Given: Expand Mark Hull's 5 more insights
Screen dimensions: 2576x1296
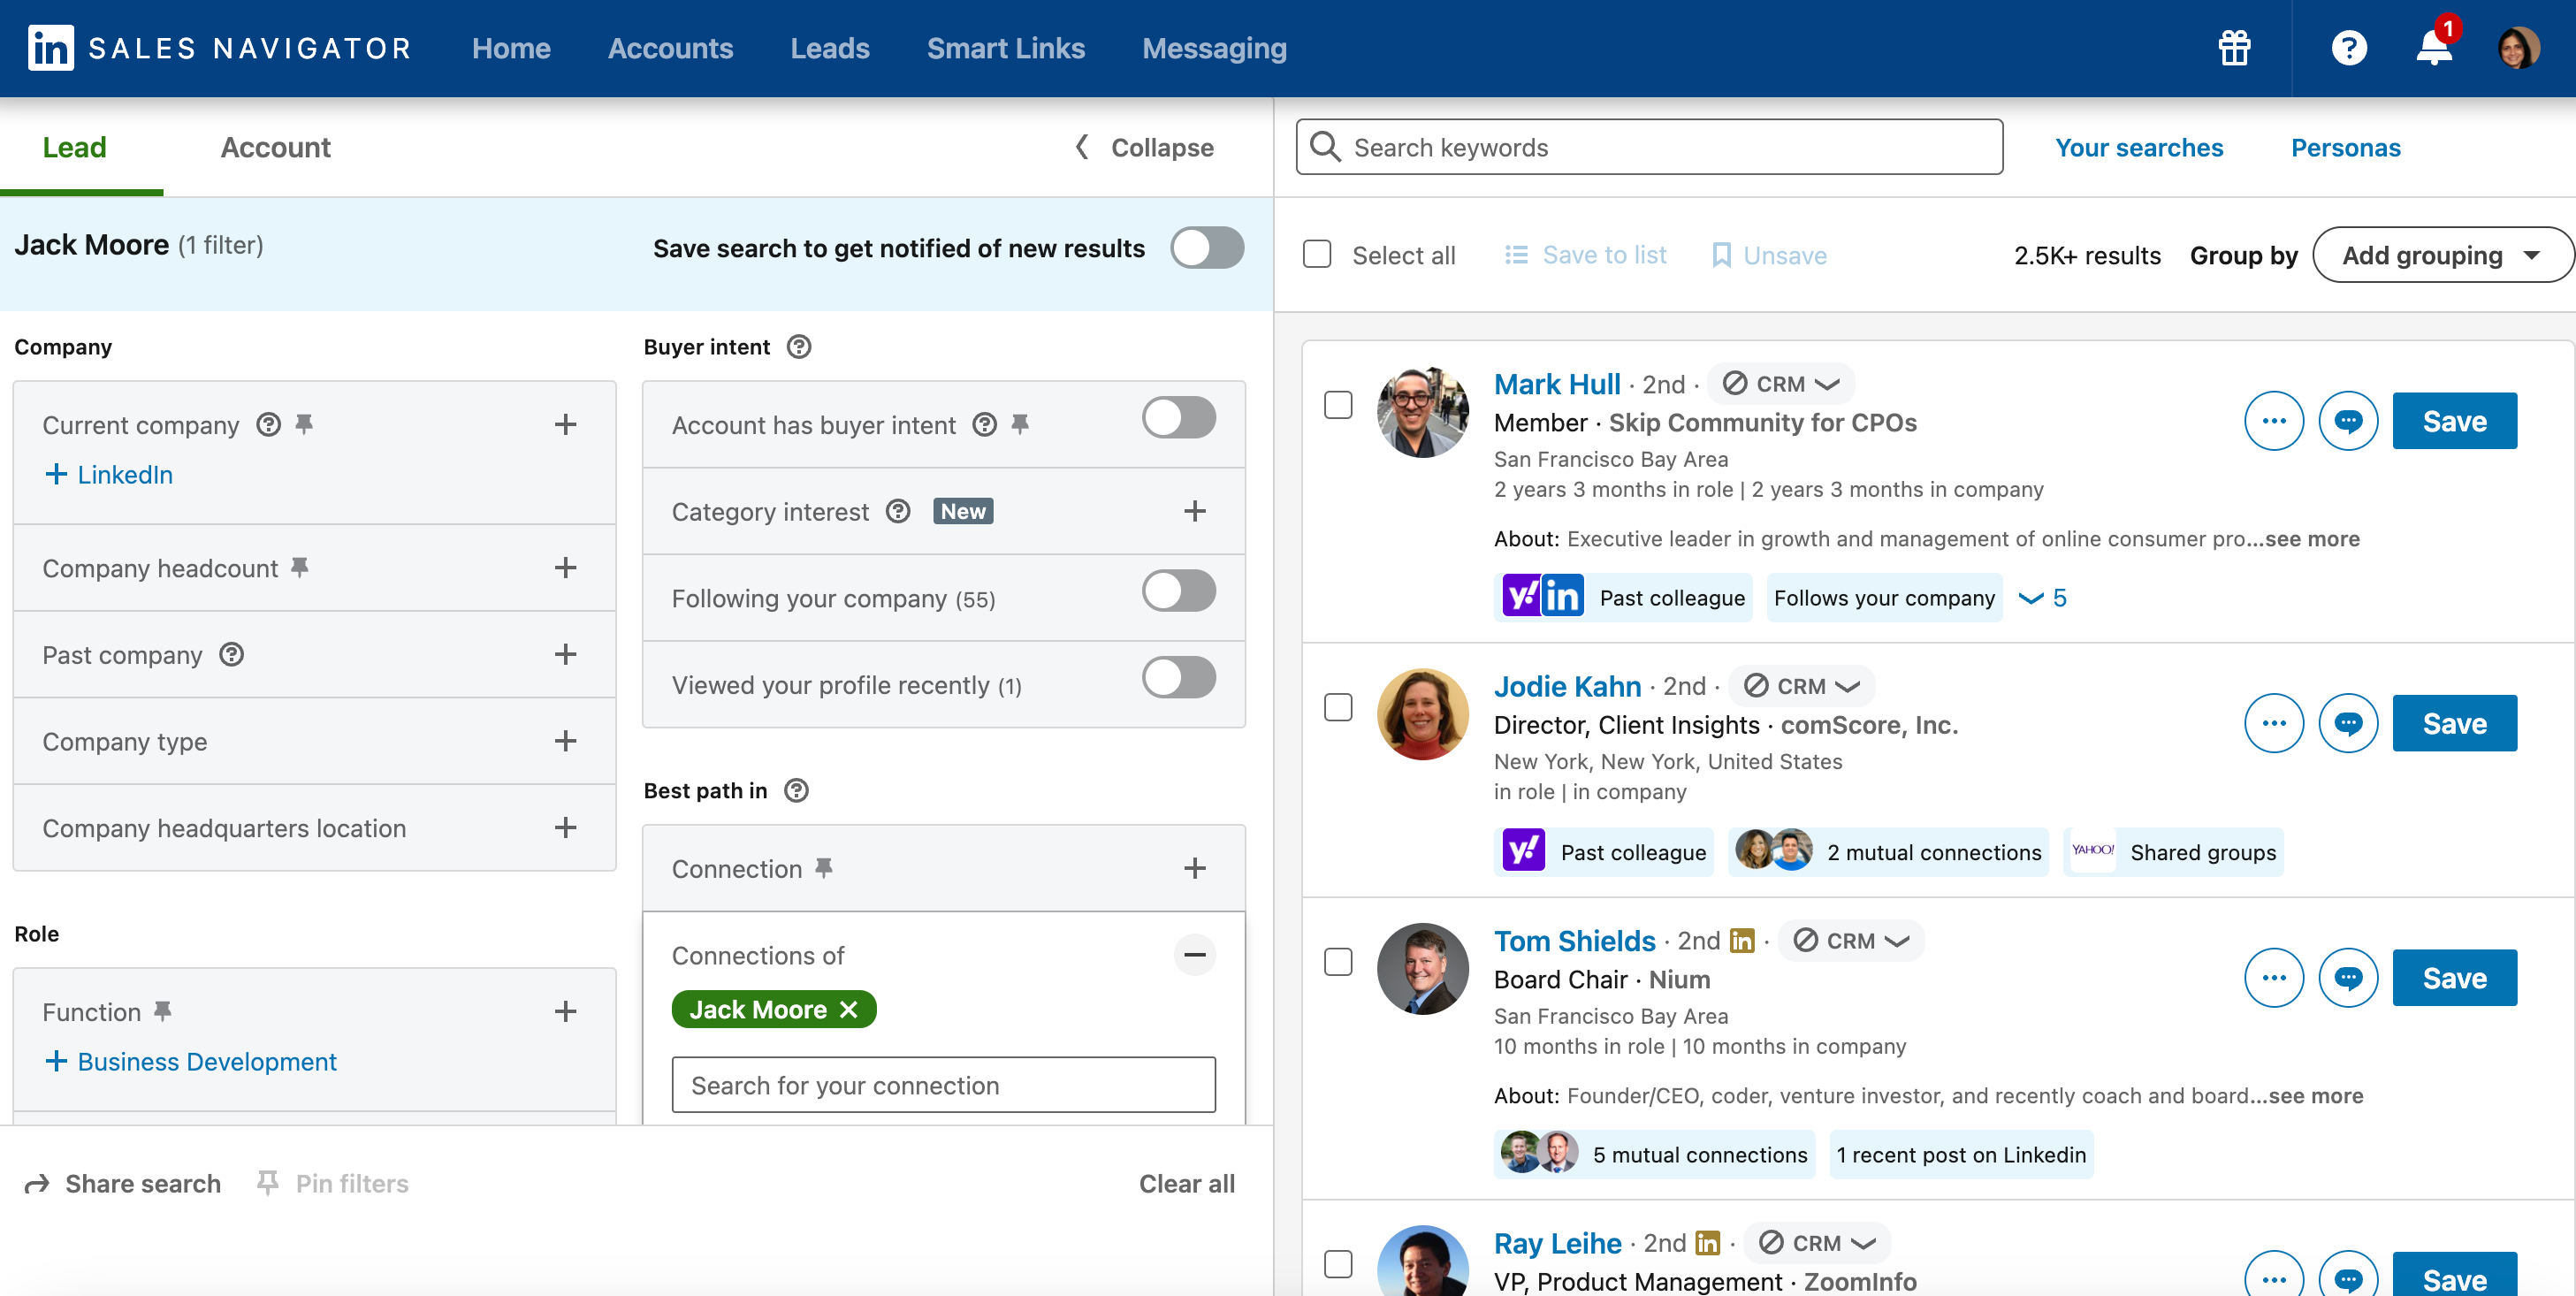Looking at the screenshot, I should coord(2043,598).
